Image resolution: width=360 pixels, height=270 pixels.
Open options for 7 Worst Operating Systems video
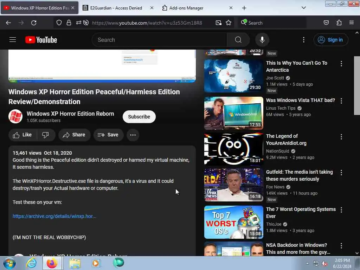point(341,210)
